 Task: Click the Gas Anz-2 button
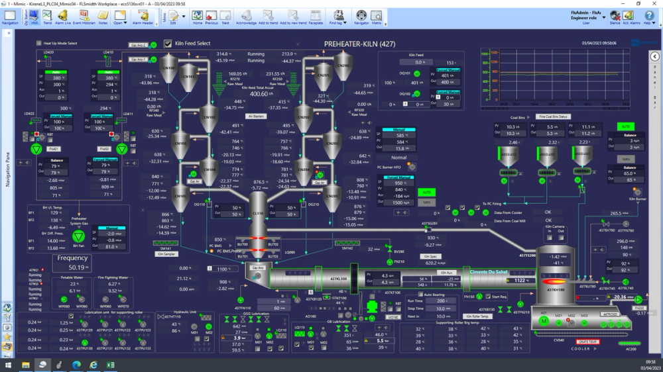[x=139, y=45]
